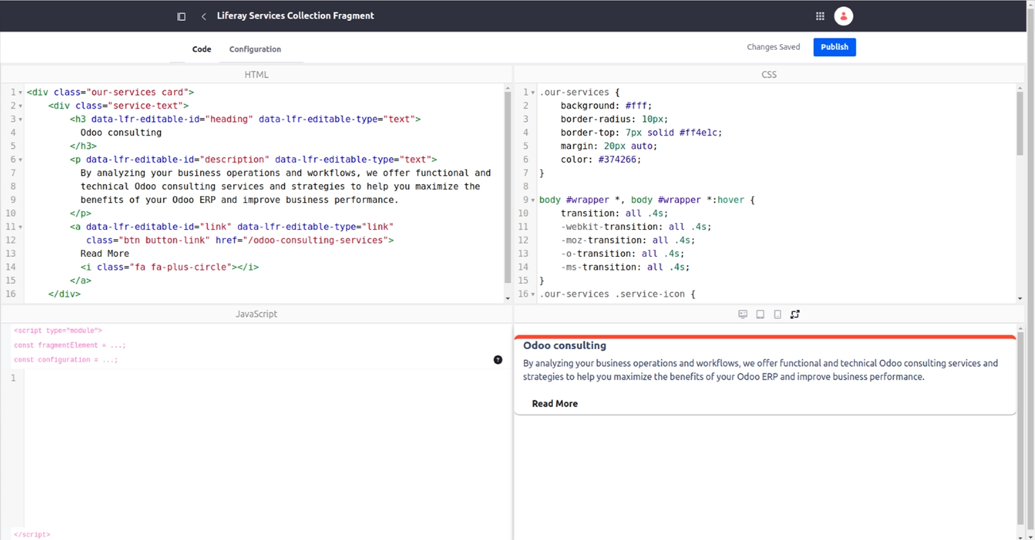Switch preview to tablet size

pos(760,314)
